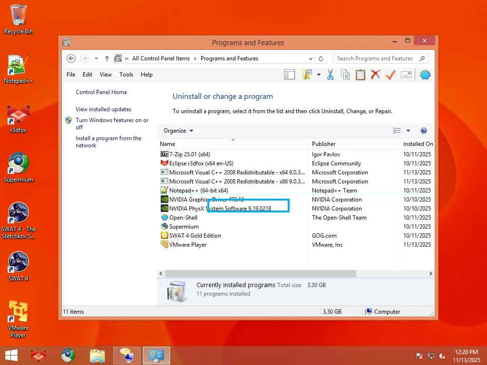The width and height of the screenshot is (487, 365).
Task: Click the scroll right arrow
Action: [x=430, y=273]
